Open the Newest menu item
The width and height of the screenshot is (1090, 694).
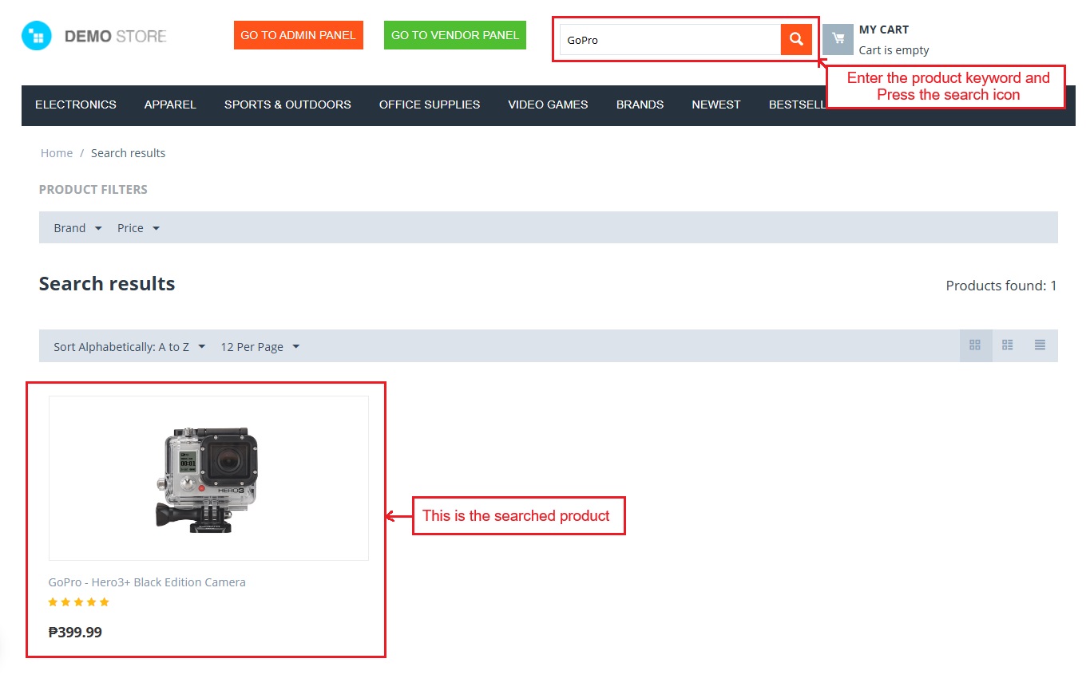[x=715, y=104]
